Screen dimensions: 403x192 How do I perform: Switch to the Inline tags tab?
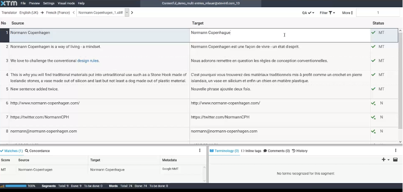(x=251, y=151)
